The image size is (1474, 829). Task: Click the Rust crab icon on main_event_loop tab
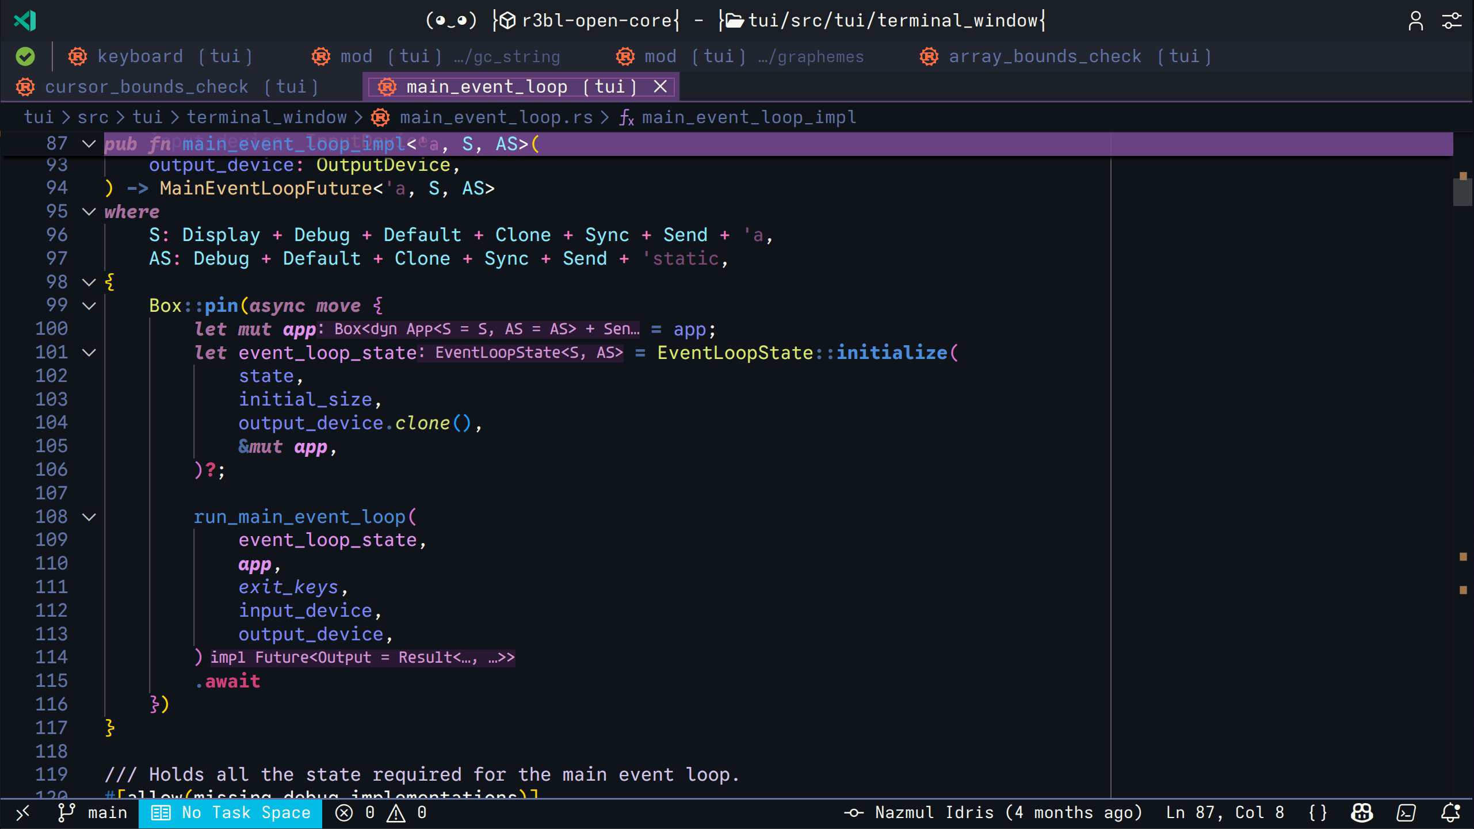[387, 86]
